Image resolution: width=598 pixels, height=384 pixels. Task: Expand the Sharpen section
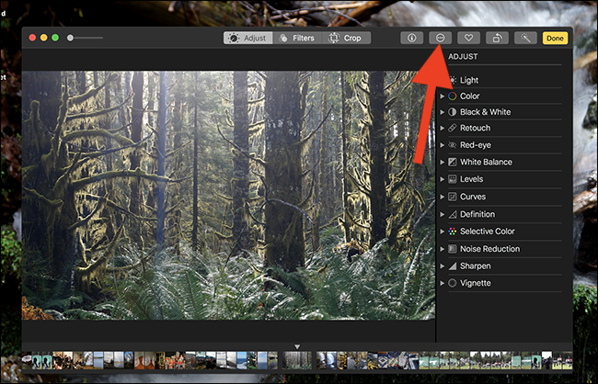pyautogui.click(x=442, y=266)
